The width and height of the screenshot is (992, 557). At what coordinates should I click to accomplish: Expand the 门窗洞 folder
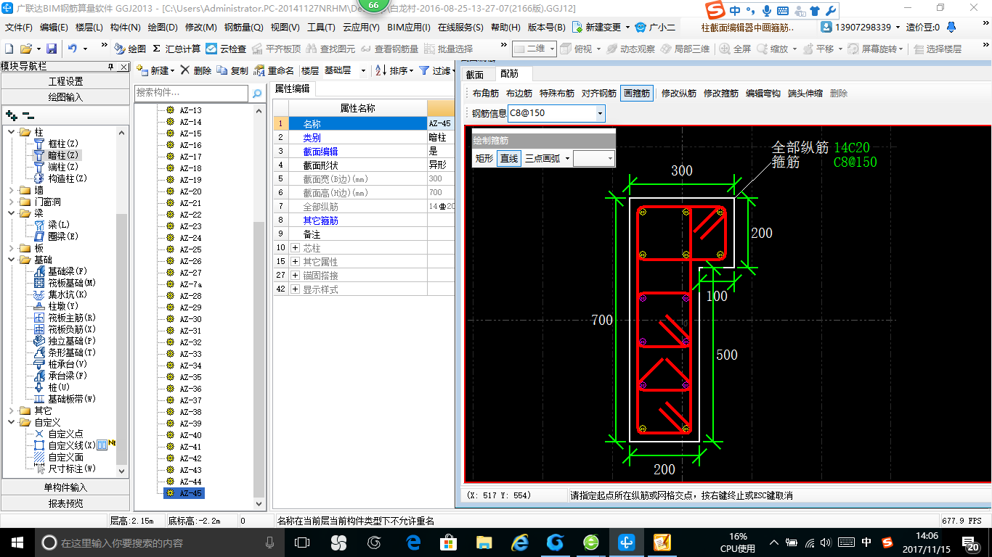point(11,202)
